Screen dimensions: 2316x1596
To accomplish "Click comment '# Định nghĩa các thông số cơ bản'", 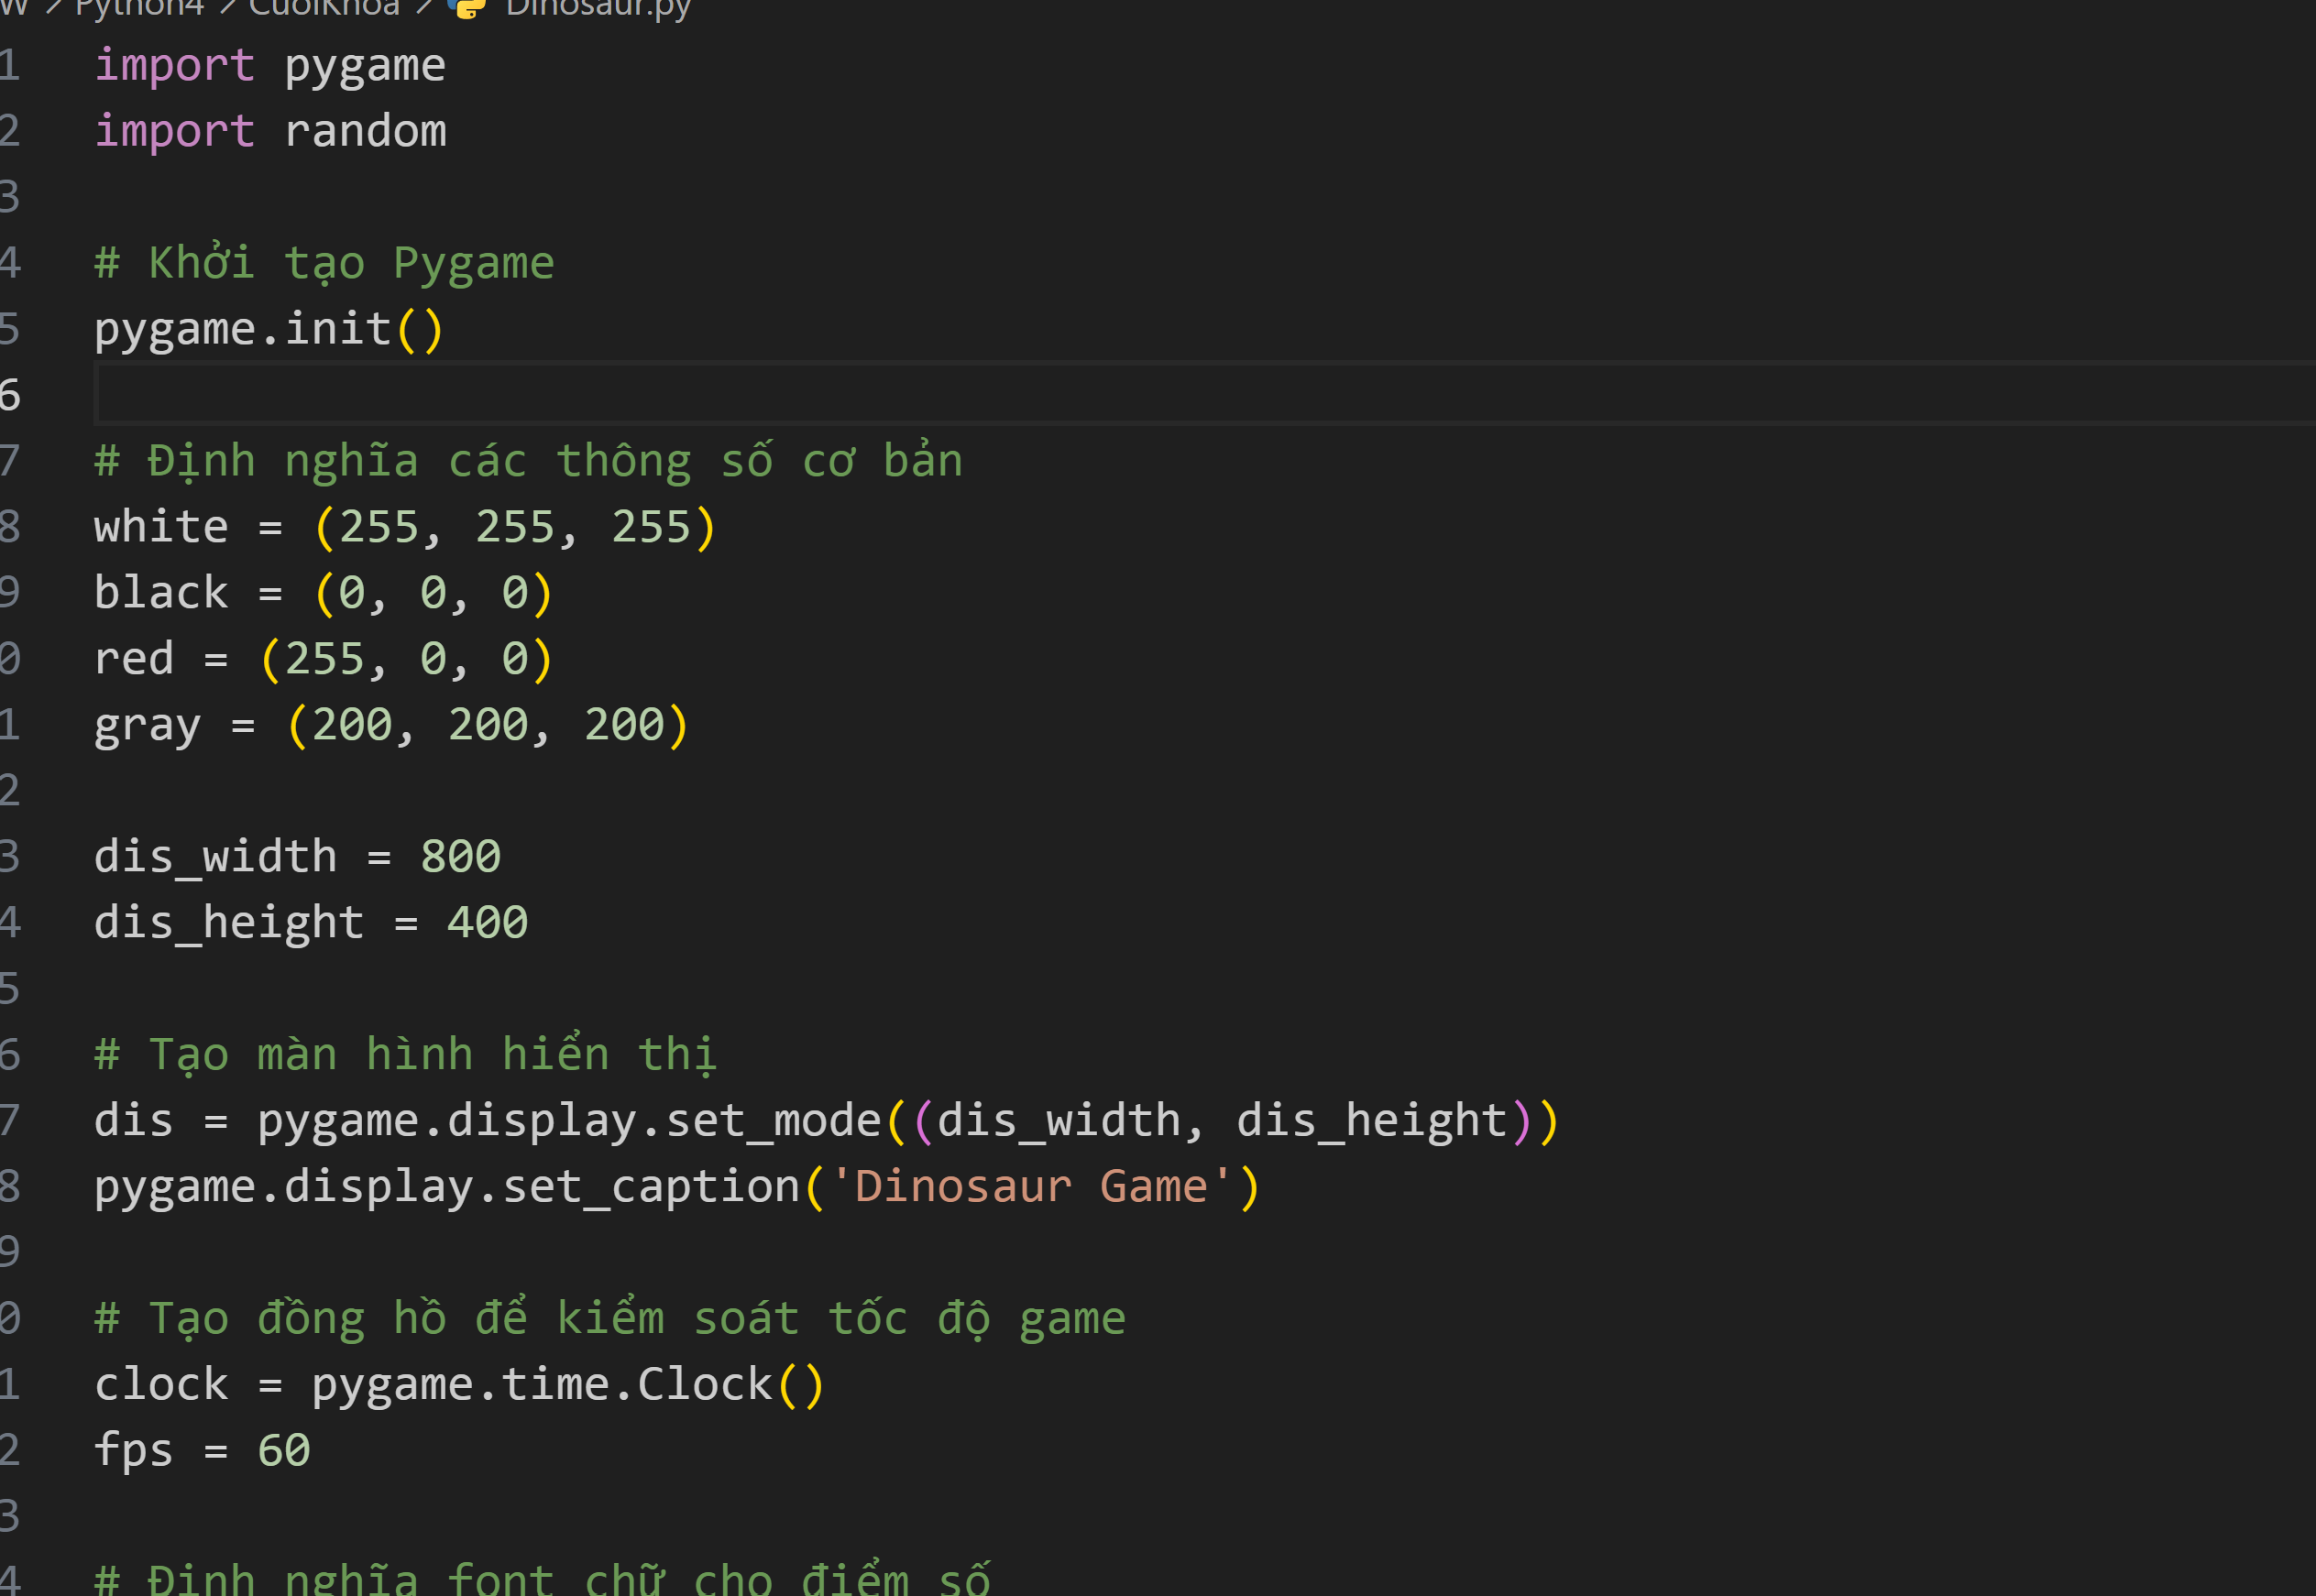I will 528,462.
